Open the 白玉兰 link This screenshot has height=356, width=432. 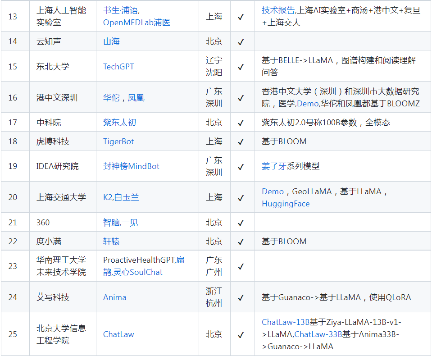pos(127,197)
